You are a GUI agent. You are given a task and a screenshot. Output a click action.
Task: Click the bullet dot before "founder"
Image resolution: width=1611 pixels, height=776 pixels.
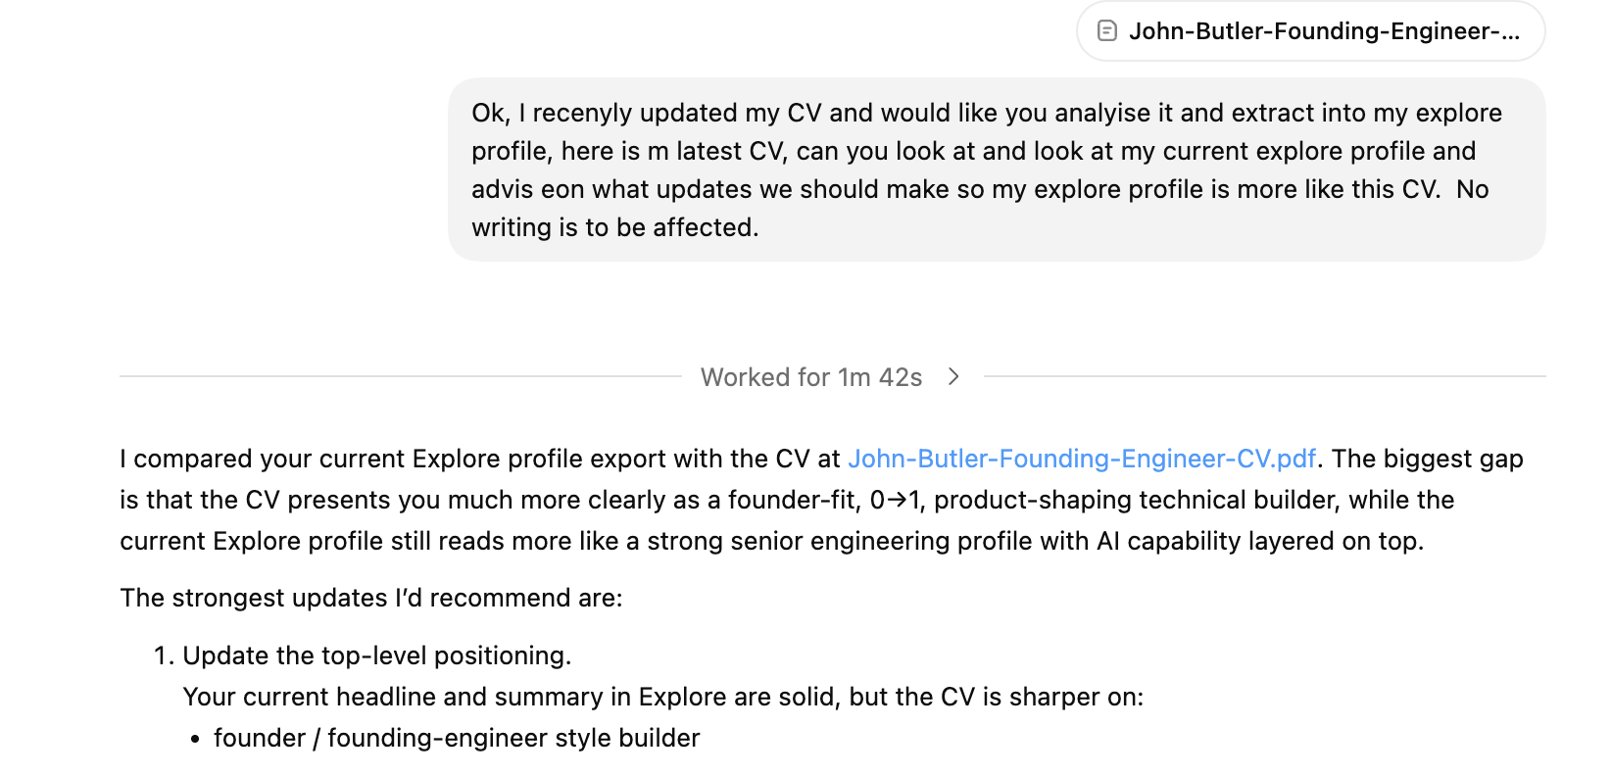coord(195,739)
